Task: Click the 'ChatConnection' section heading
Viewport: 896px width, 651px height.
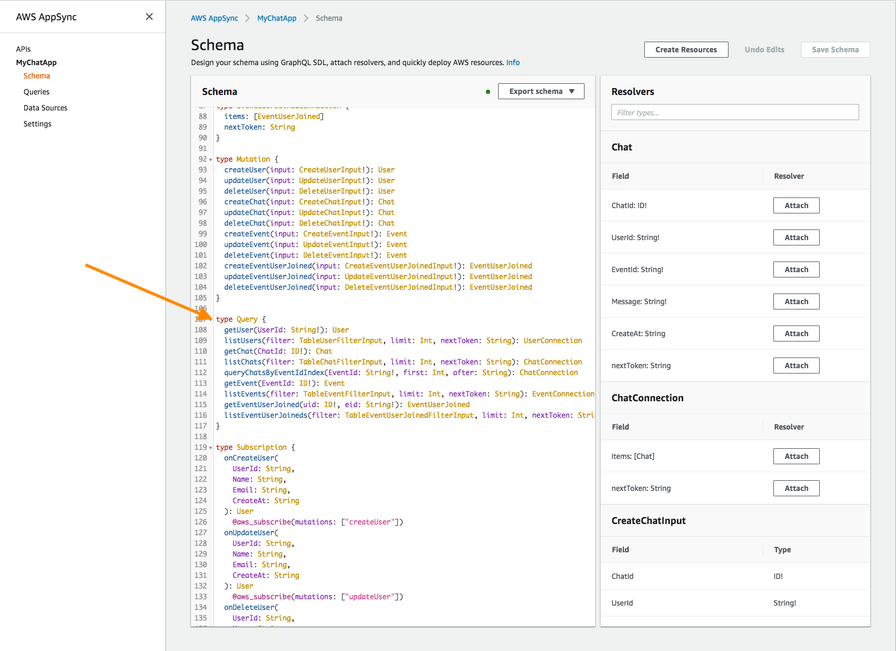Action: click(x=647, y=398)
